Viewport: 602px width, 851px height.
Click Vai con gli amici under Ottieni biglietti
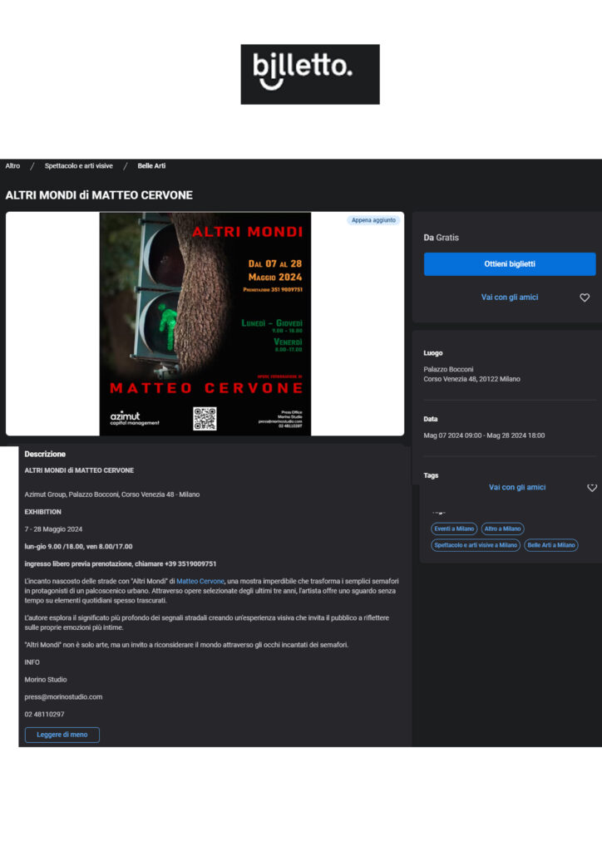(510, 298)
